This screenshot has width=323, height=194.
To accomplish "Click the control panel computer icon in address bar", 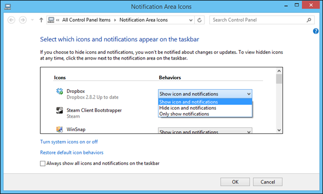I will (x=51, y=20).
